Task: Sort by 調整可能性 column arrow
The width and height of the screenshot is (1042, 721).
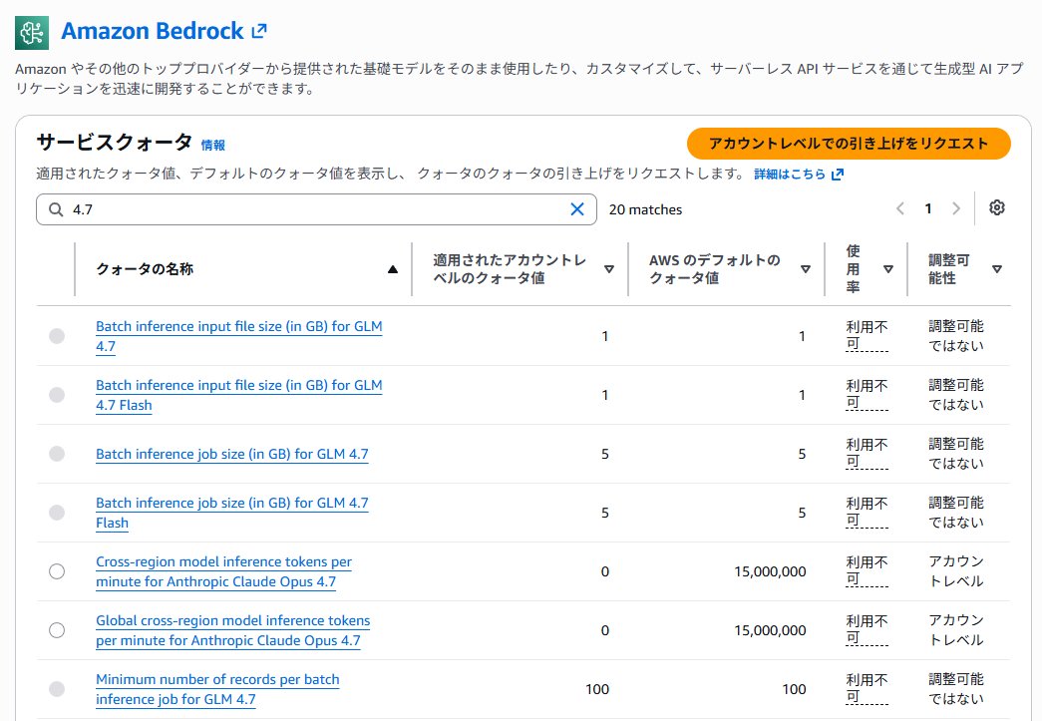Action: [997, 269]
